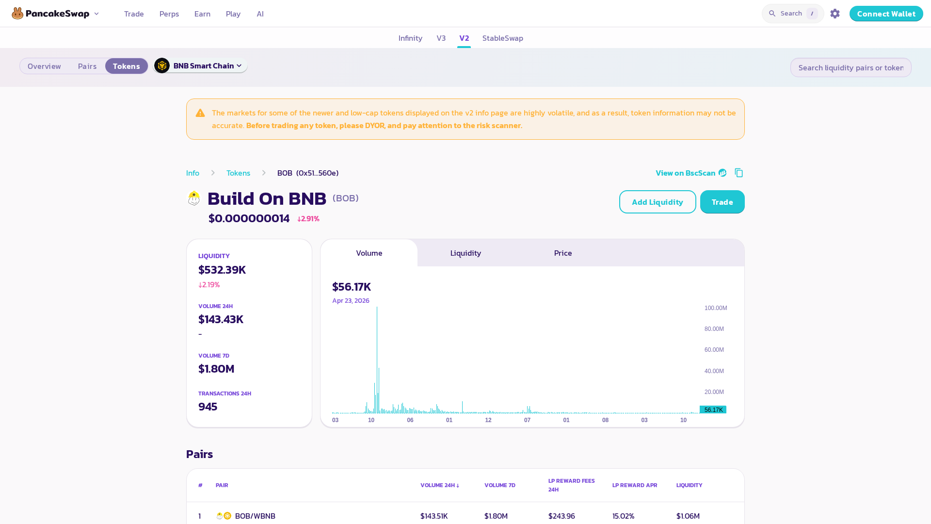Click the tall volume bar in chart

click(x=377, y=360)
